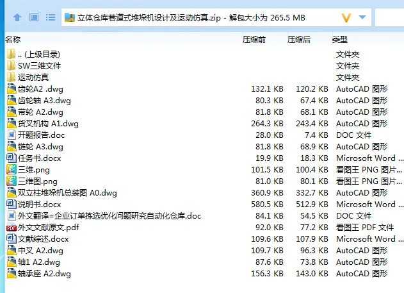Click file name 开题报告.doc
This screenshot has height=293, width=404.
click(x=41, y=135)
